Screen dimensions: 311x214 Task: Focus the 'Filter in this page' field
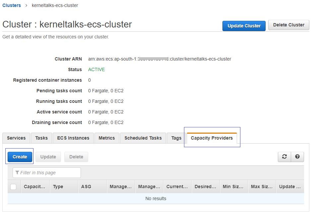[x=47, y=173]
